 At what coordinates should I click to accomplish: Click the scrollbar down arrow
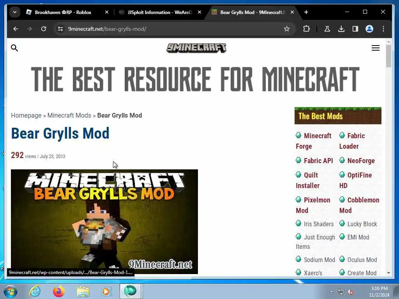coord(388,273)
